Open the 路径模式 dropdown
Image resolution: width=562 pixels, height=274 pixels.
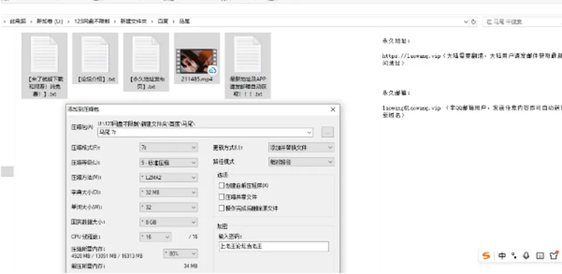click(x=301, y=162)
